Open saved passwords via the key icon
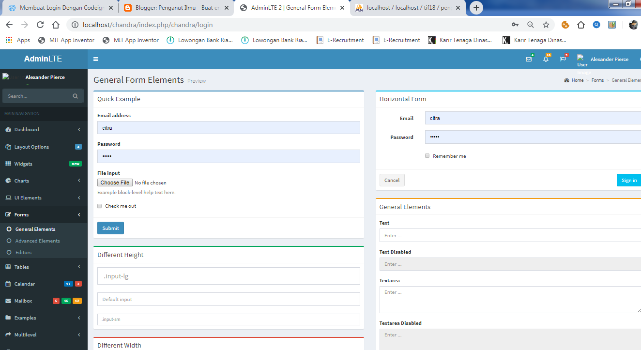Viewport: 641px width, 350px height. pyautogui.click(x=515, y=25)
